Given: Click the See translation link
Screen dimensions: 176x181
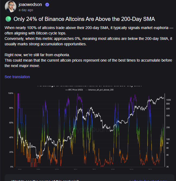Looking at the screenshot, I should coord(17,77).
